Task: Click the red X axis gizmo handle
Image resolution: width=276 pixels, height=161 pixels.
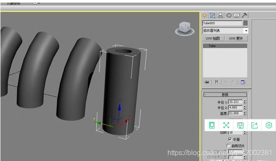Action: click(x=127, y=121)
